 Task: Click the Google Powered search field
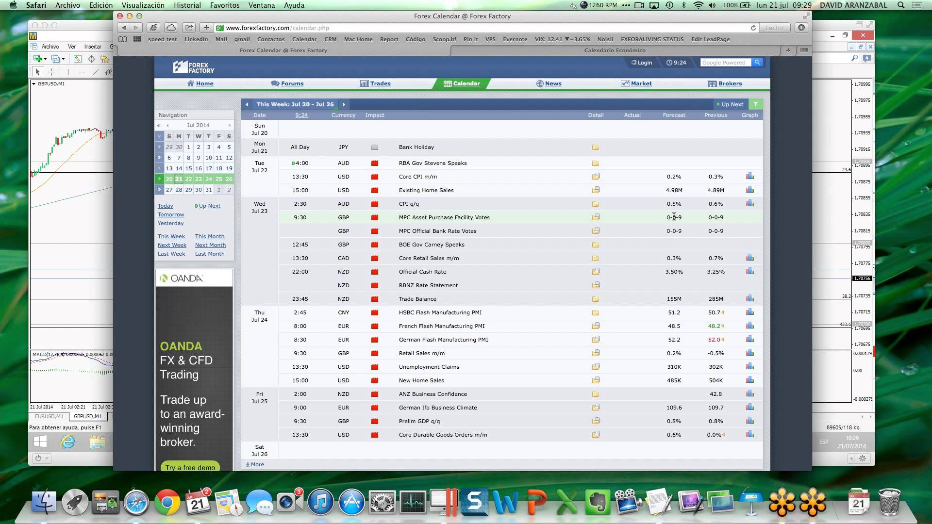click(725, 63)
